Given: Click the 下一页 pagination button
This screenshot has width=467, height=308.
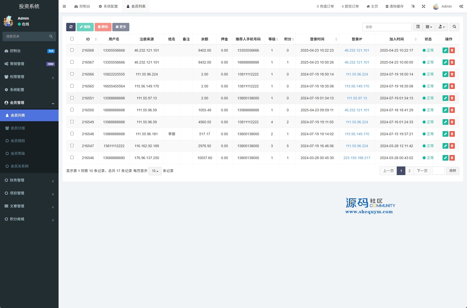Looking at the screenshot, I should [x=422, y=171].
